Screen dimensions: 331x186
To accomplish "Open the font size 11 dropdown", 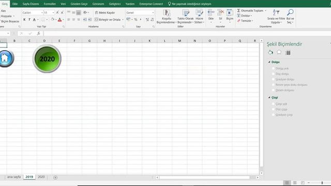I will click(53, 12).
